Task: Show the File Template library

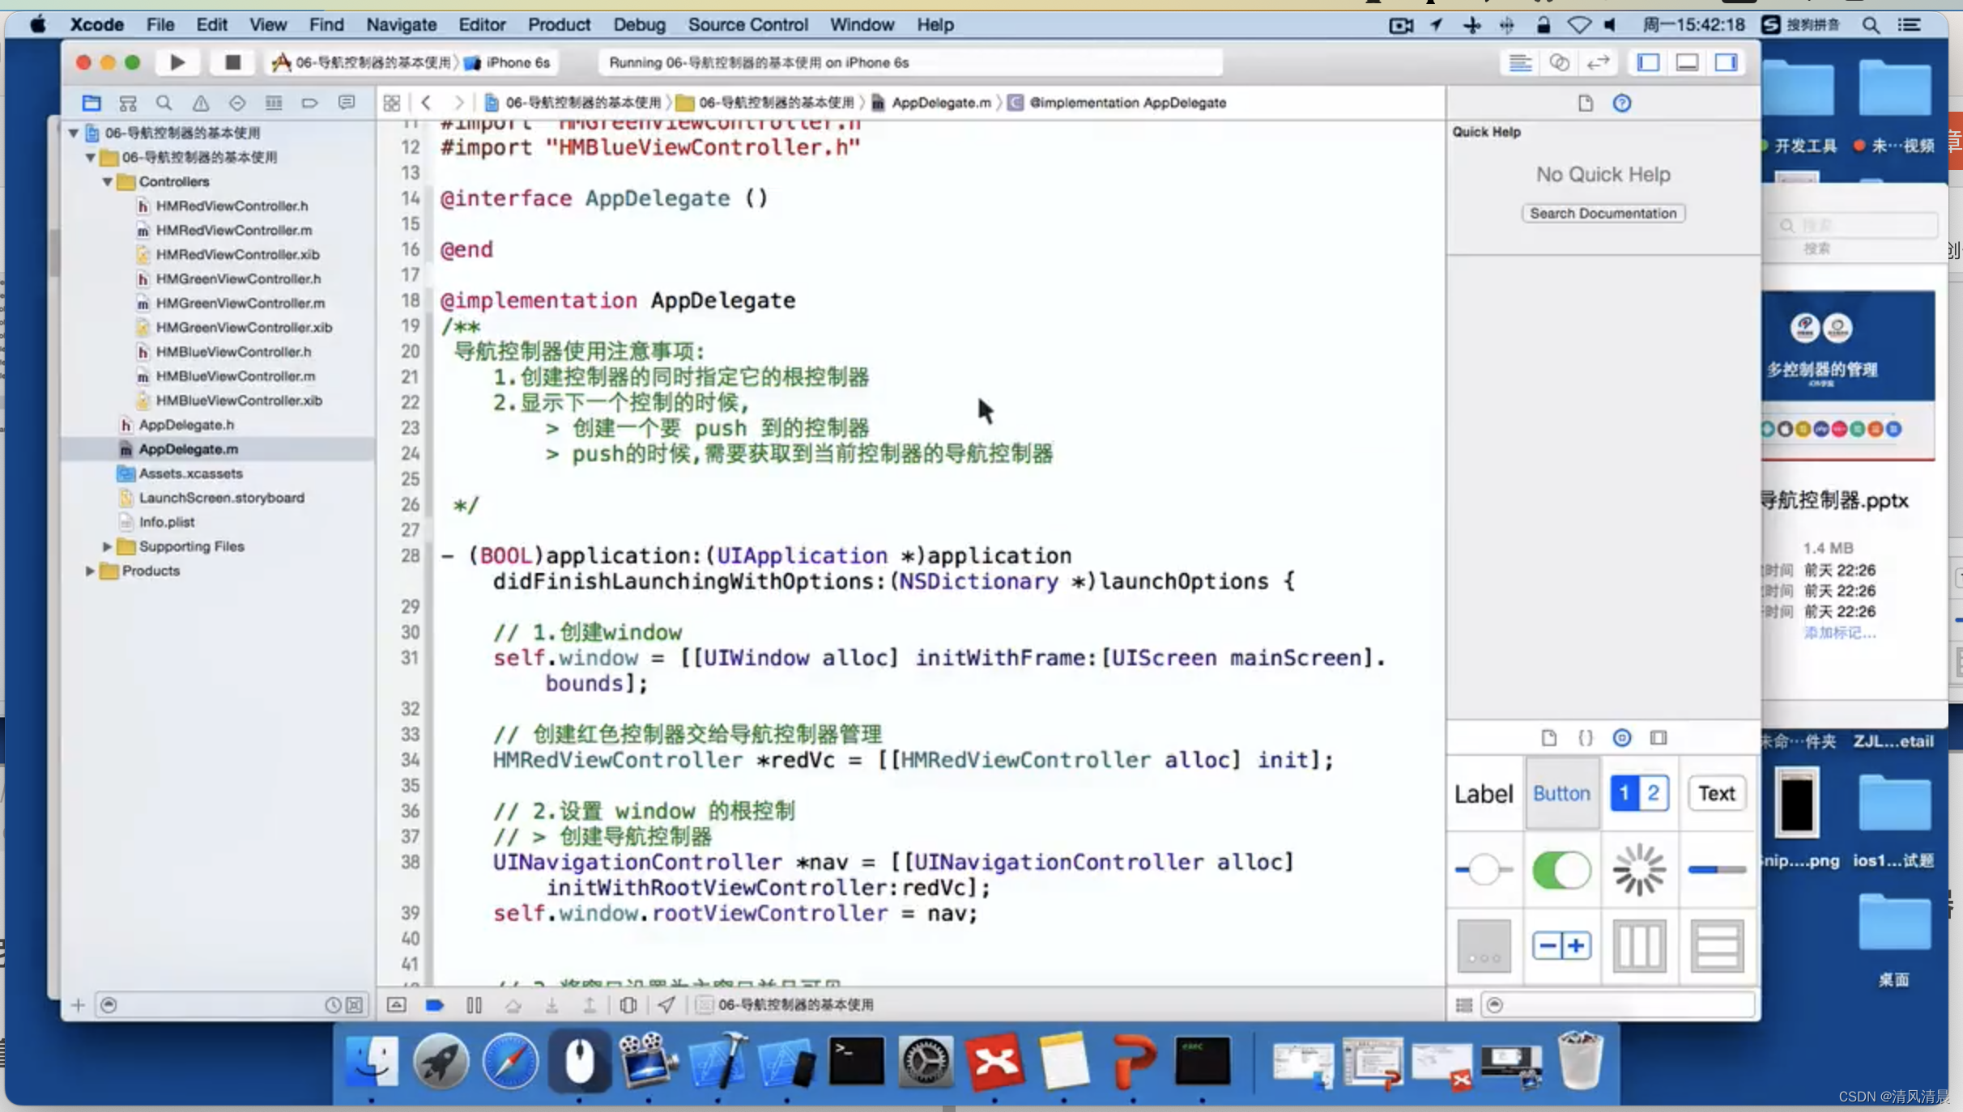Action: pos(1548,737)
